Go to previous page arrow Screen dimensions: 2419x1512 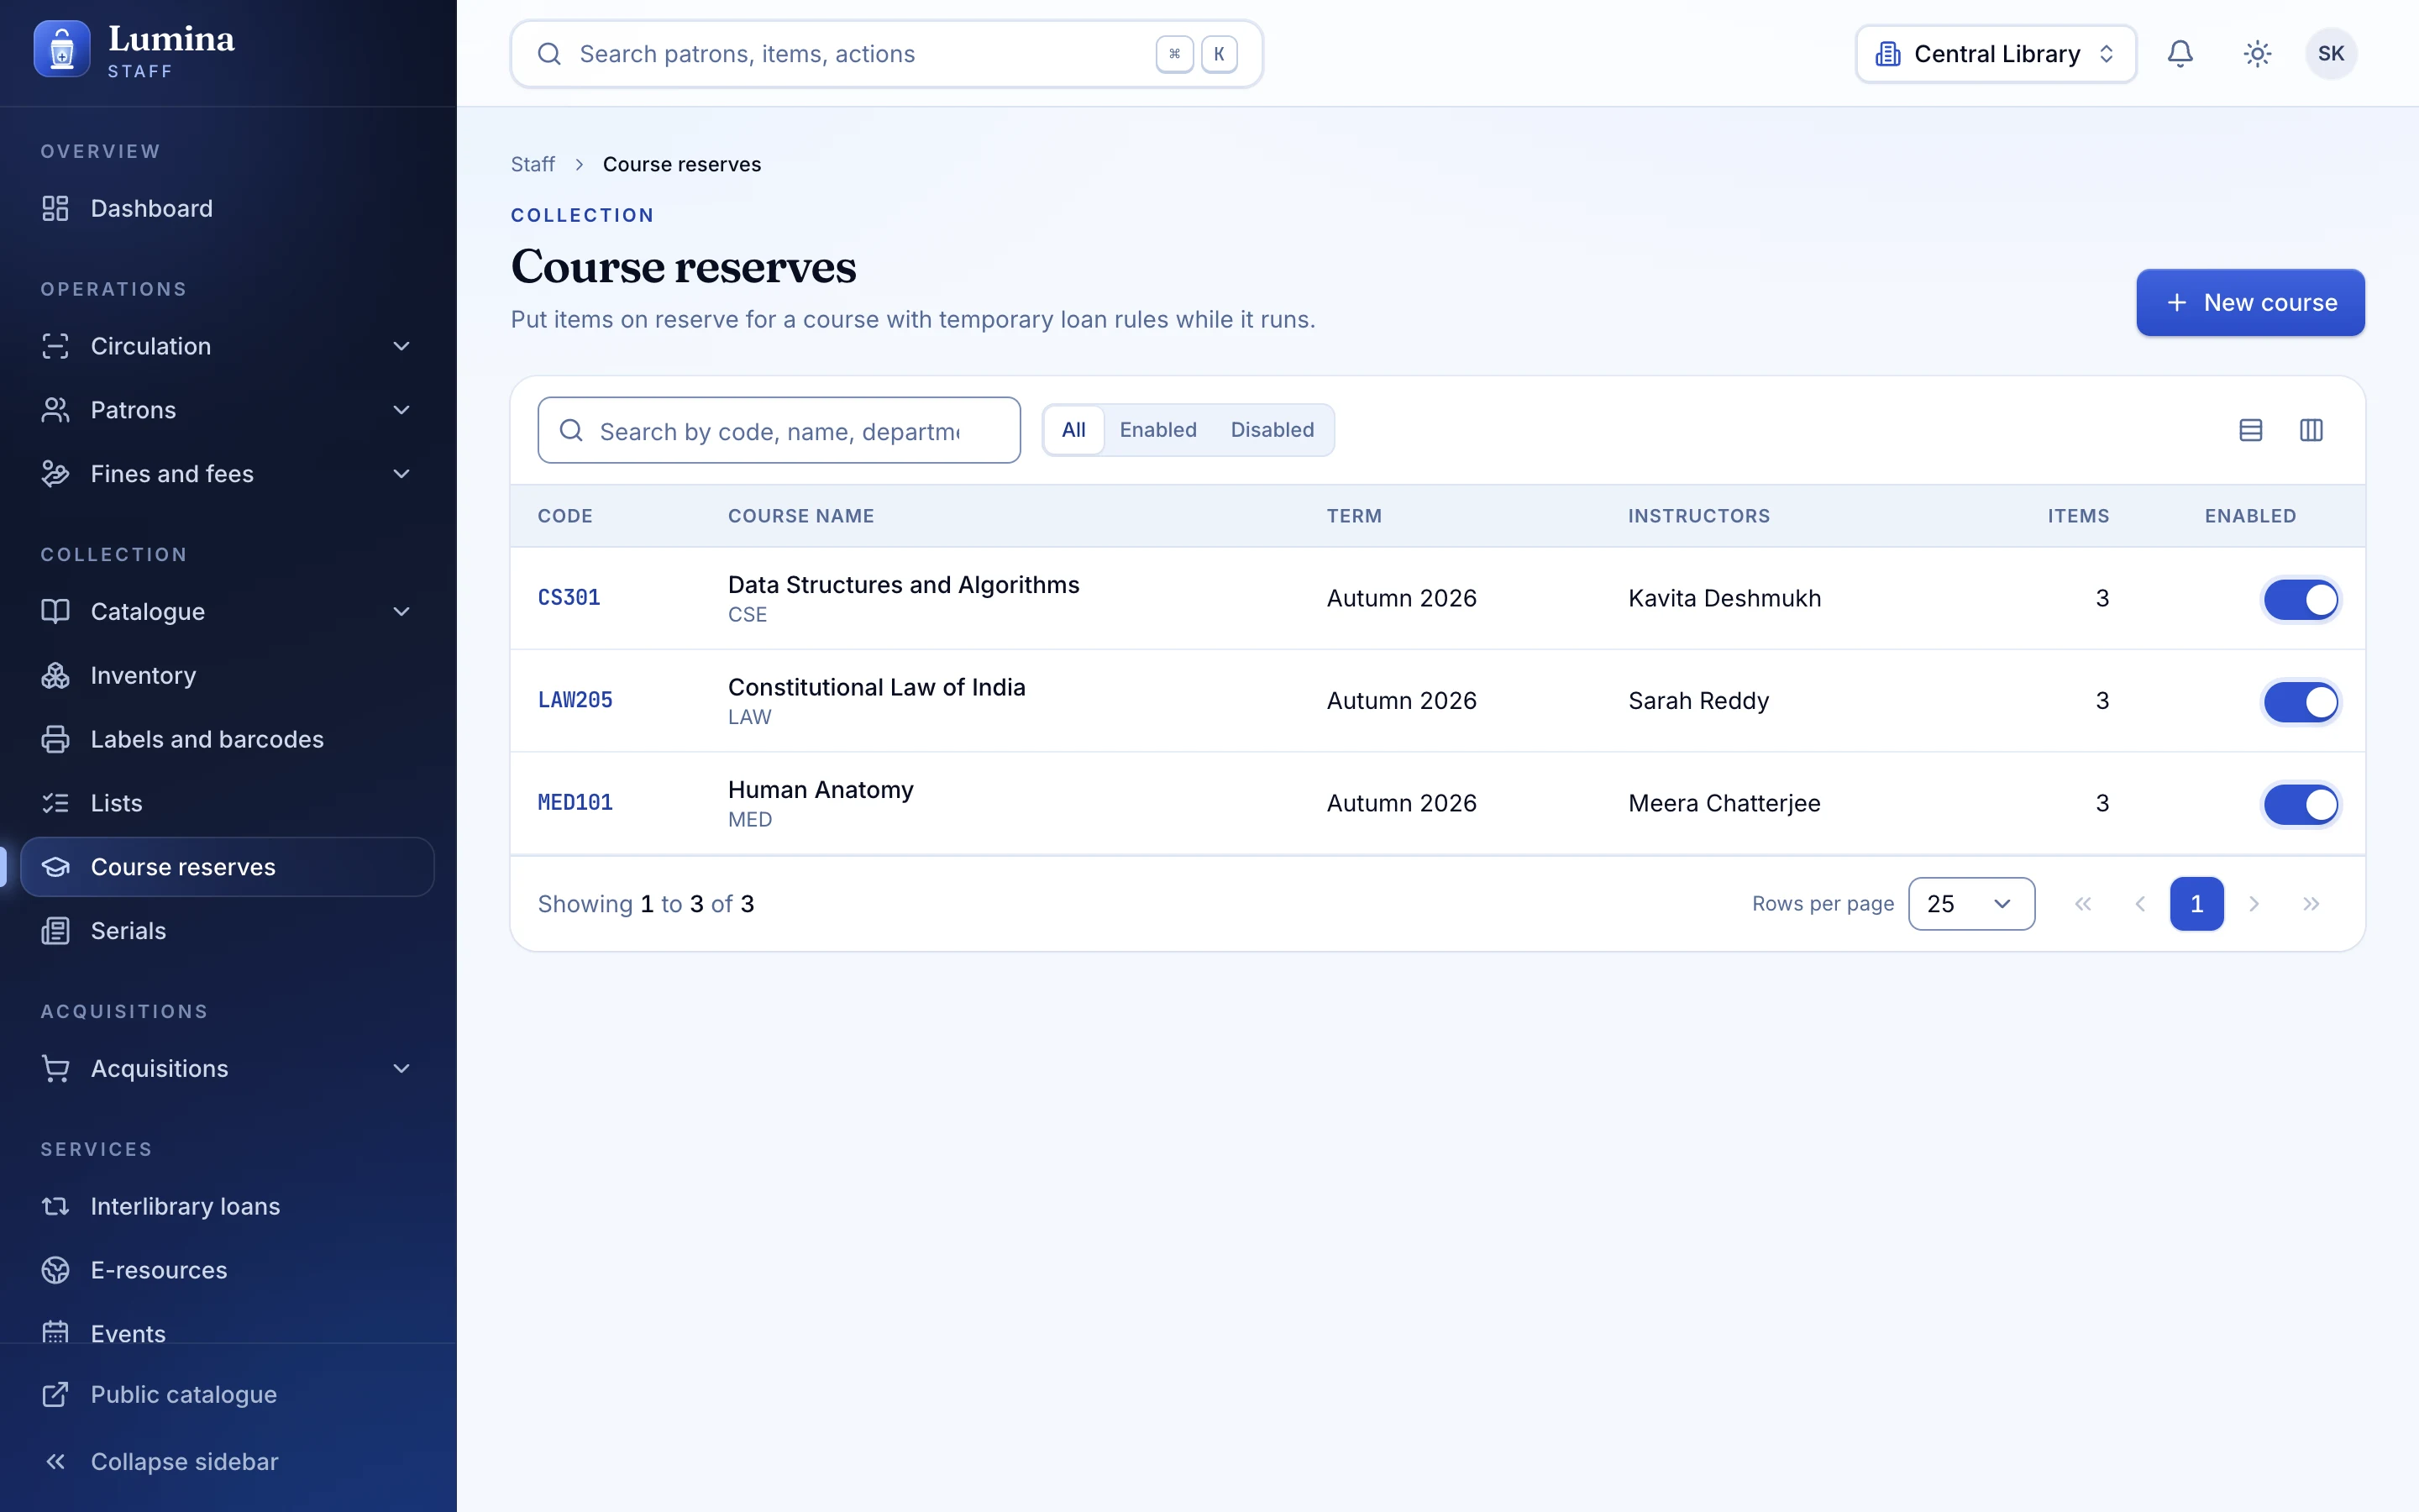pos(2140,904)
